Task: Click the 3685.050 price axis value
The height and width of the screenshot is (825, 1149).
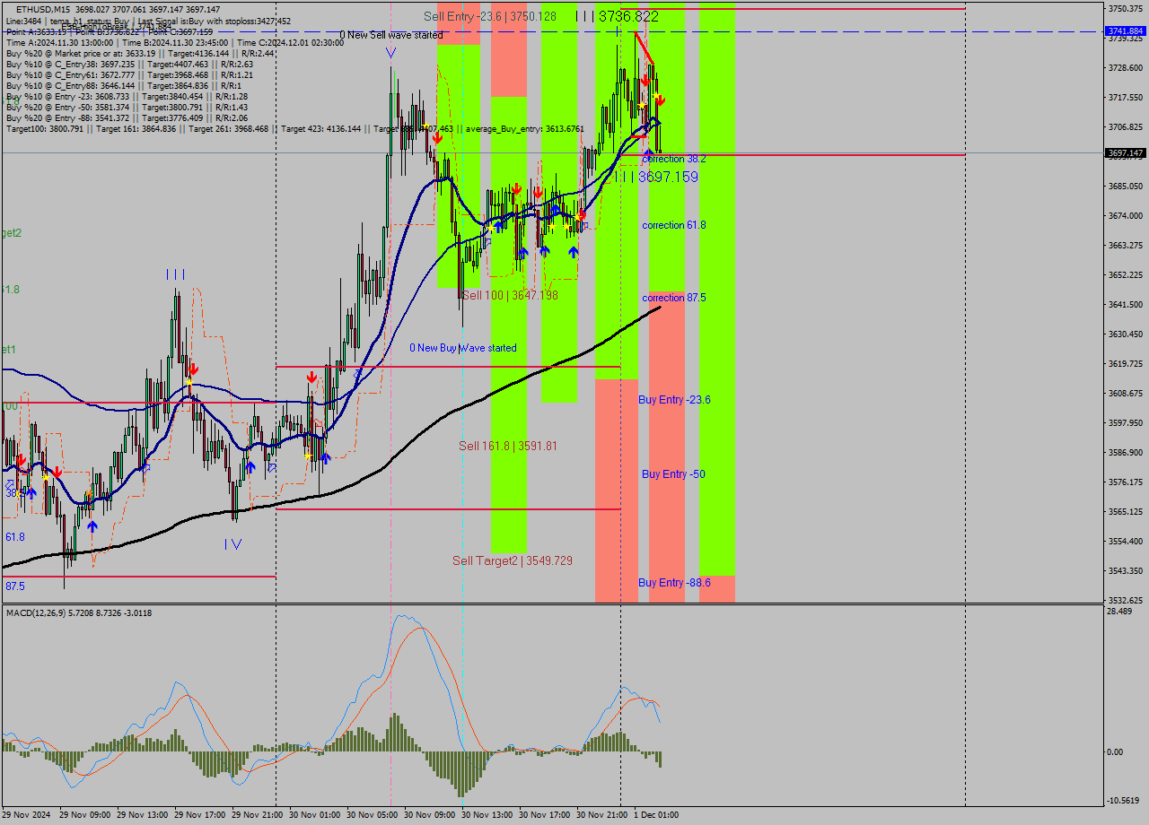Action: click(x=1126, y=187)
